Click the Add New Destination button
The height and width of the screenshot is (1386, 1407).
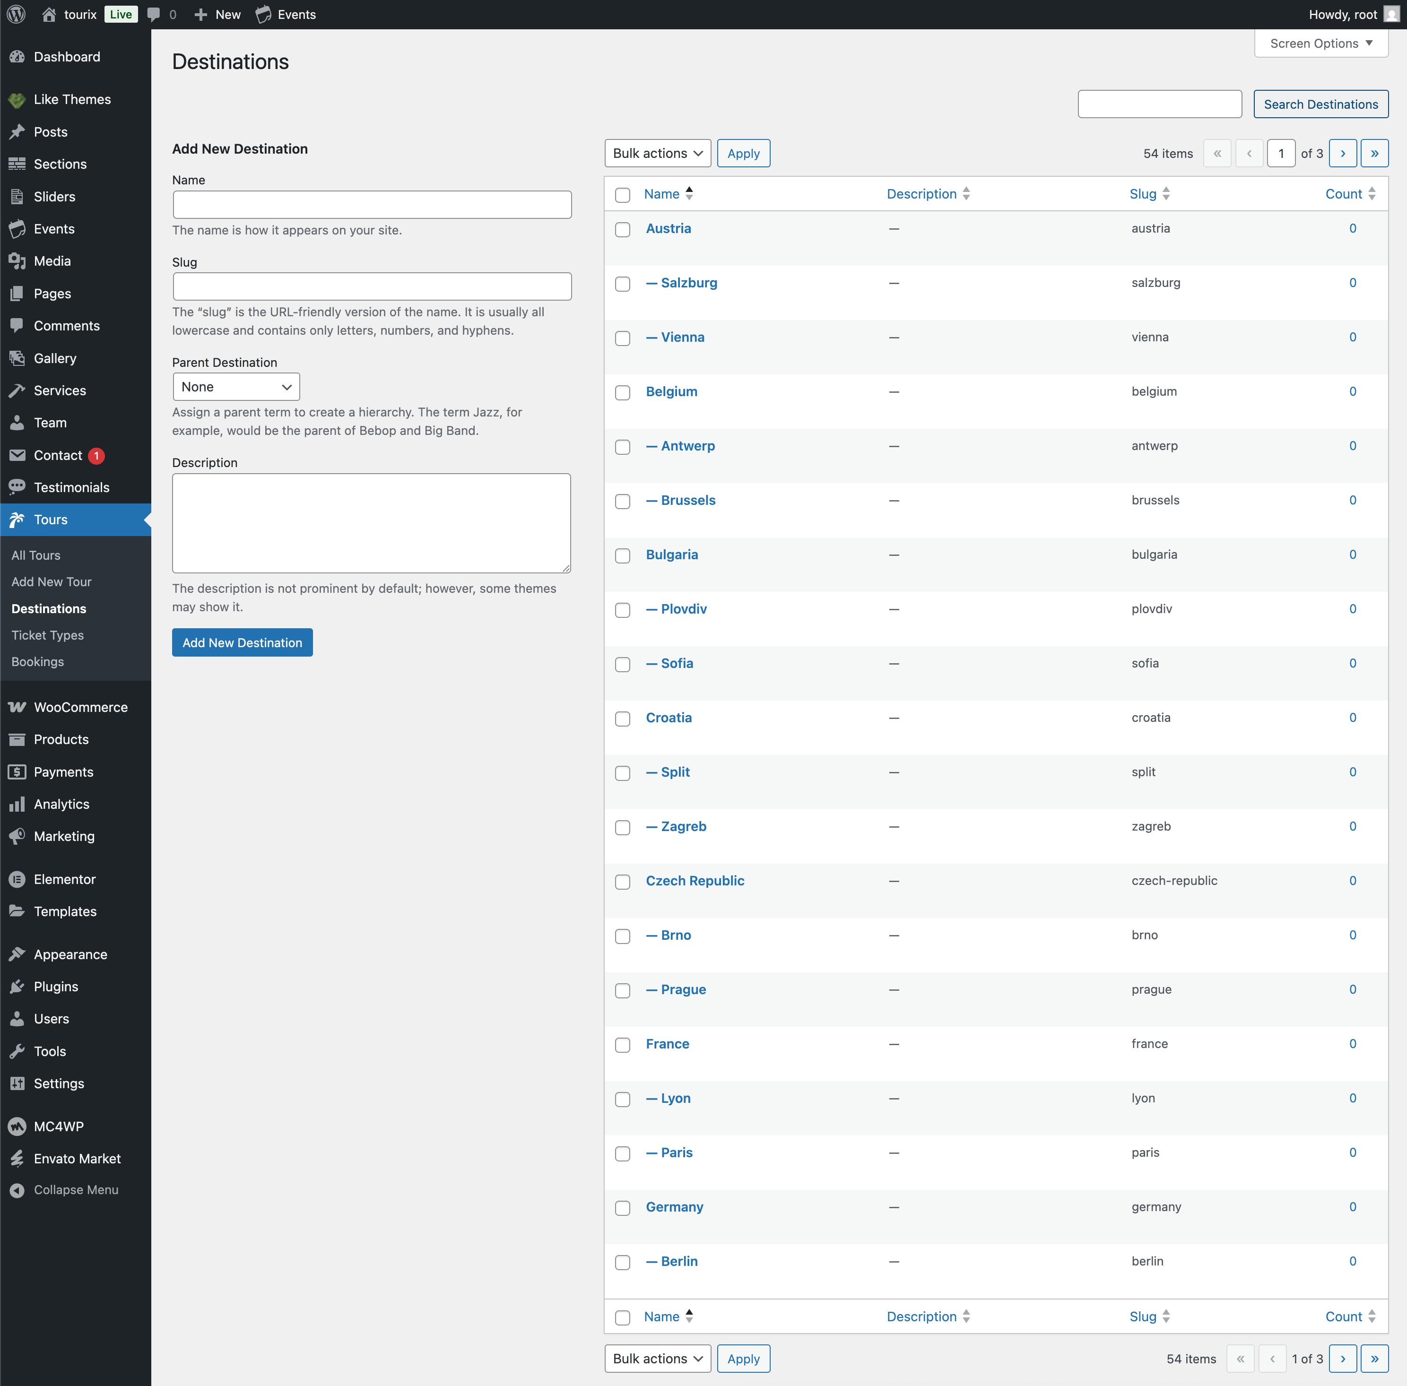coord(242,642)
